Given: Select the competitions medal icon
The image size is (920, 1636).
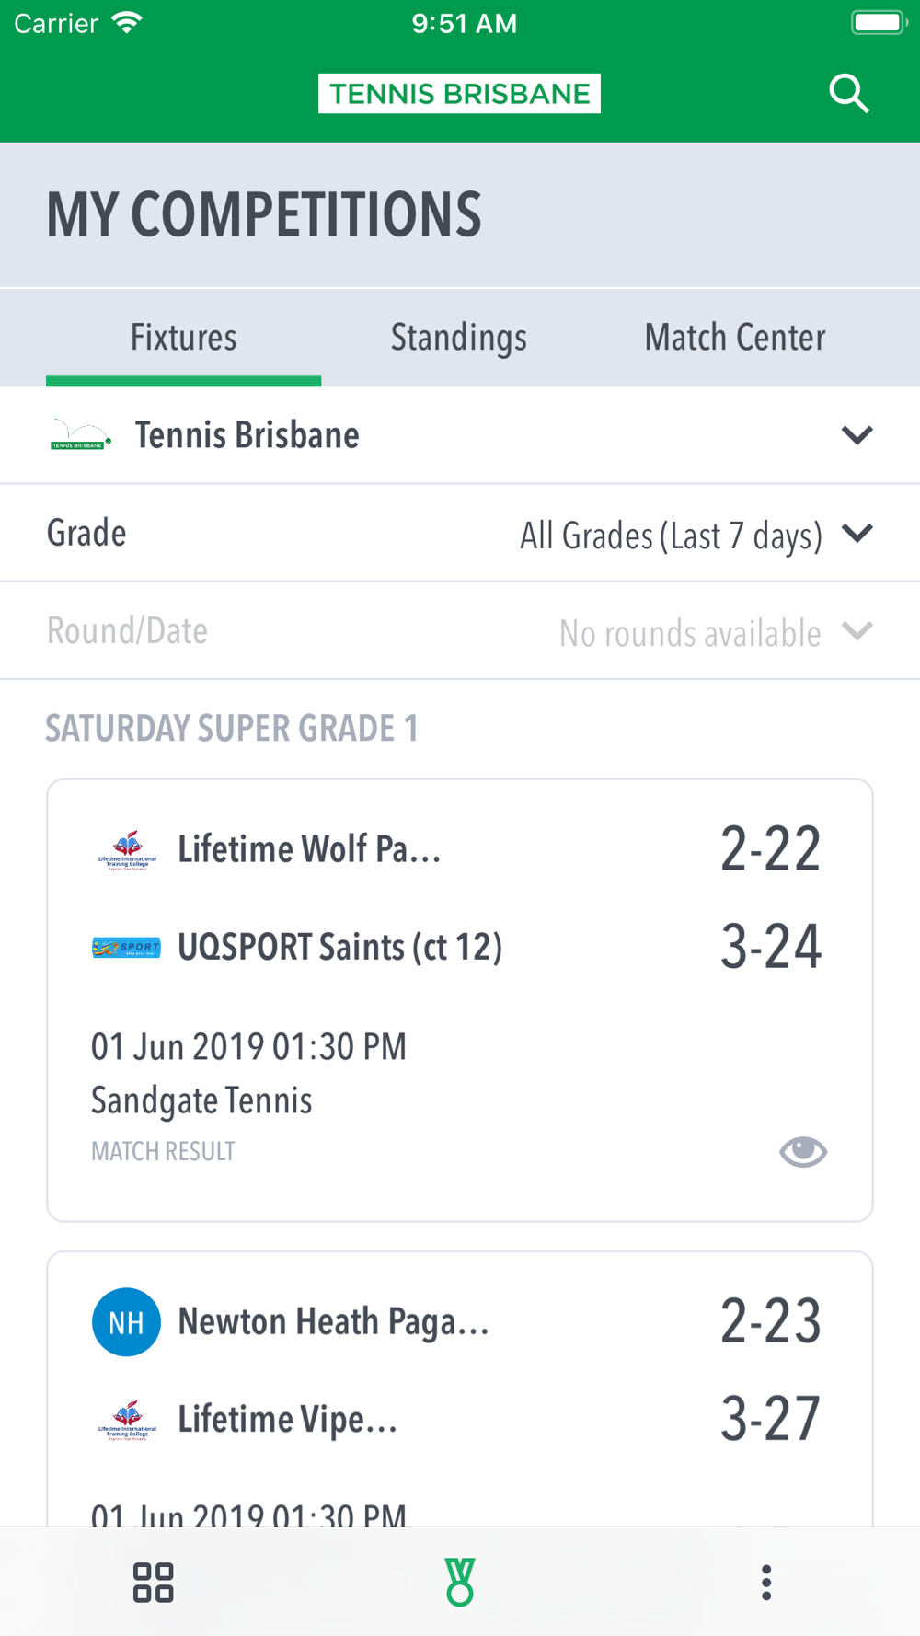Looking at the screenshot, I should coord(459,1583).
